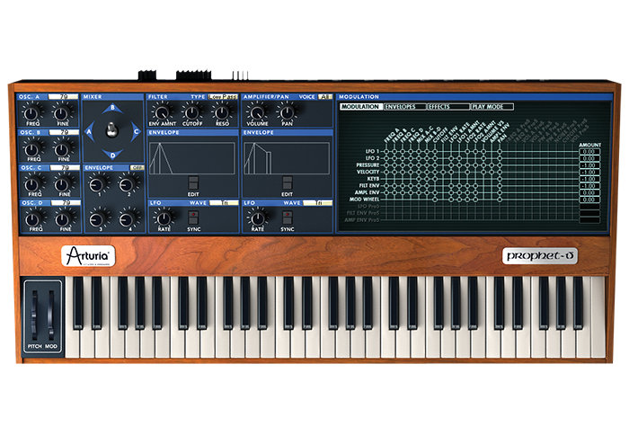
Task: Click OSC. C FINE knob
Action: click(63, 183)
